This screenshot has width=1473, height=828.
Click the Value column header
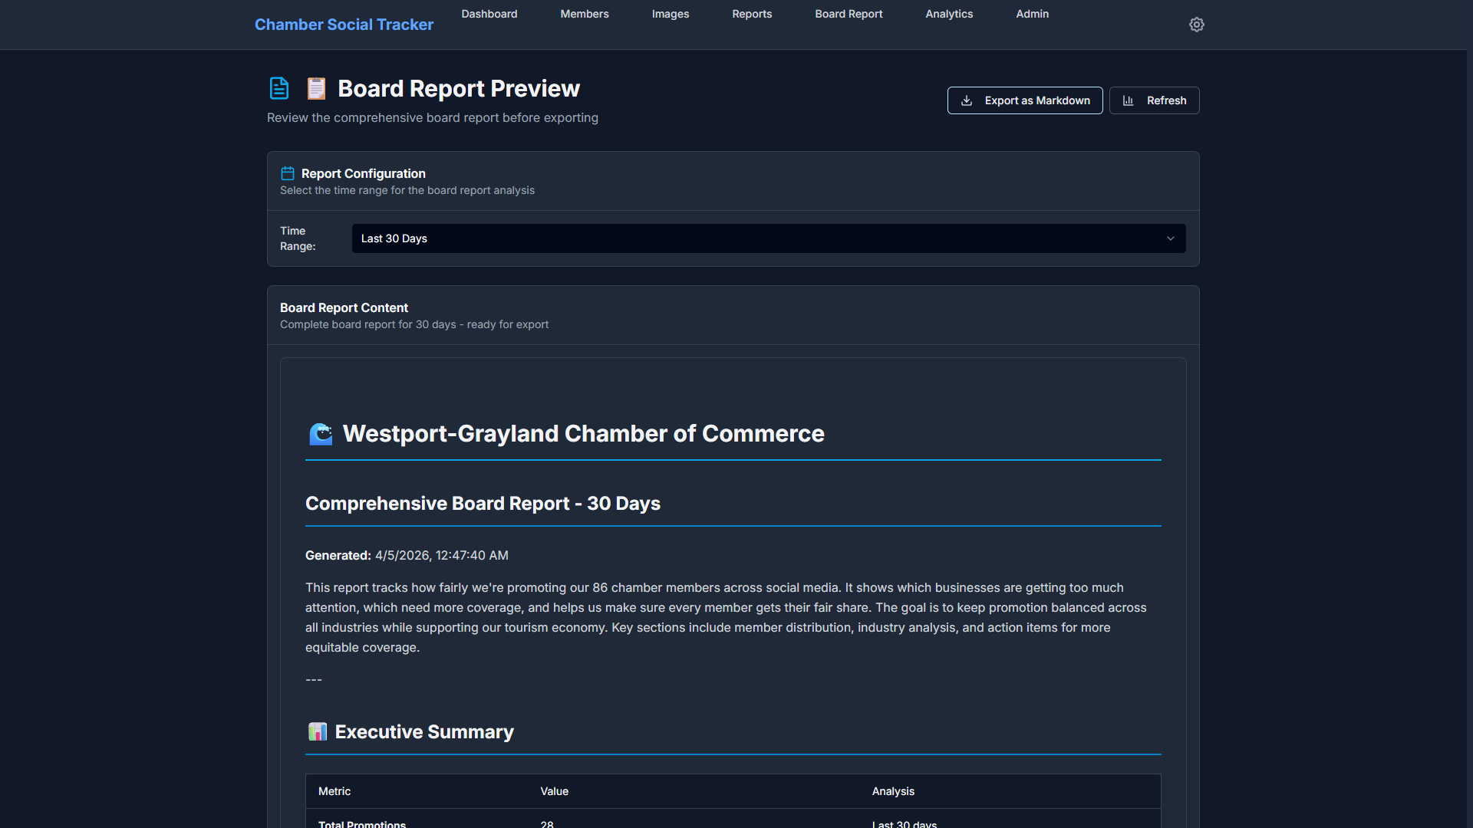[554, 791]
